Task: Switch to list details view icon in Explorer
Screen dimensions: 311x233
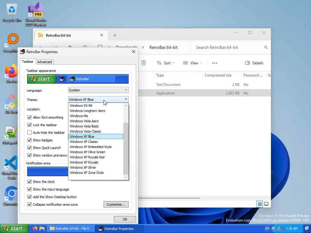Action: click(x=260, y=204)
